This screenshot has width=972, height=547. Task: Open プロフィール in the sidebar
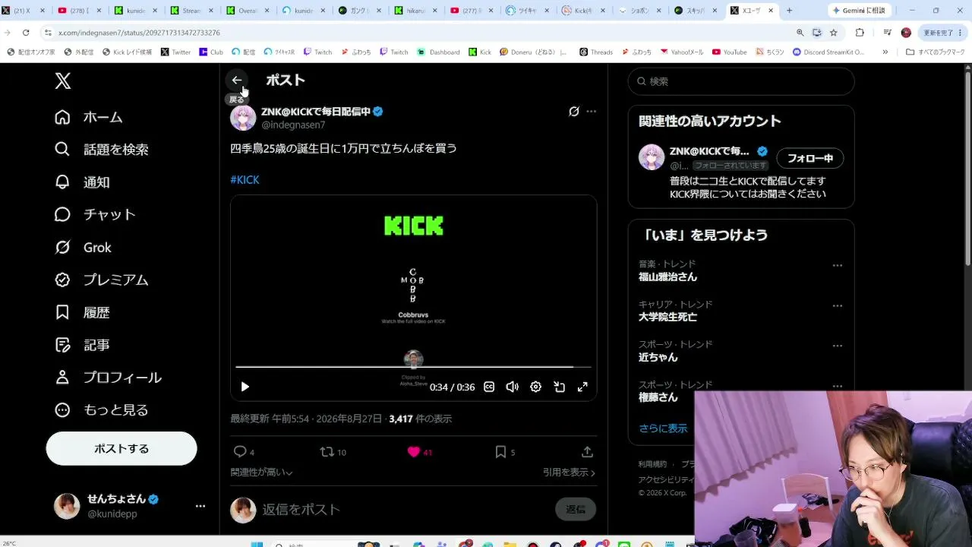click(x=109, y=378)
